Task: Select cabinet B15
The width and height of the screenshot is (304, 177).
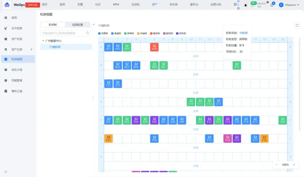Action: click(x=237, y=65)
